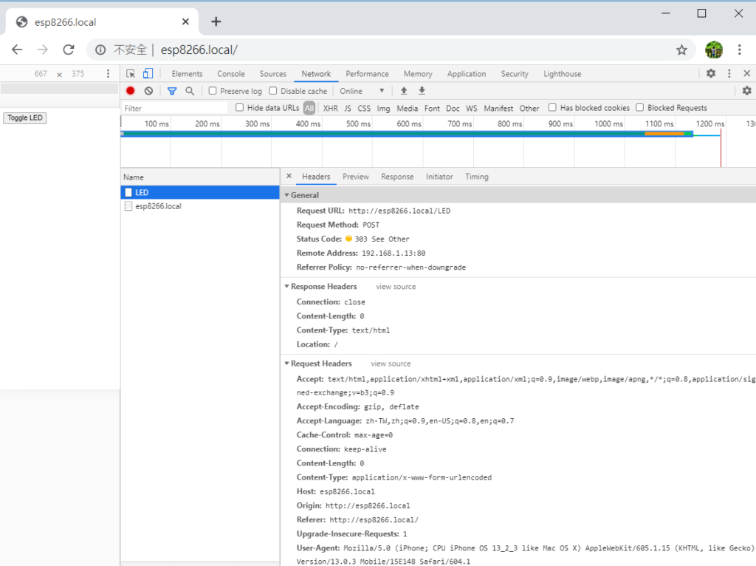Image resolution: width=756 pixels, height=566 pixels.
Task: Switch to the Console tab
Action: click(x=230, y=74)
